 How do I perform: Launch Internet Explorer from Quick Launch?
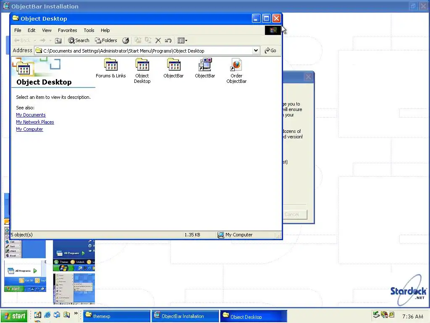[x=47, y=315]
